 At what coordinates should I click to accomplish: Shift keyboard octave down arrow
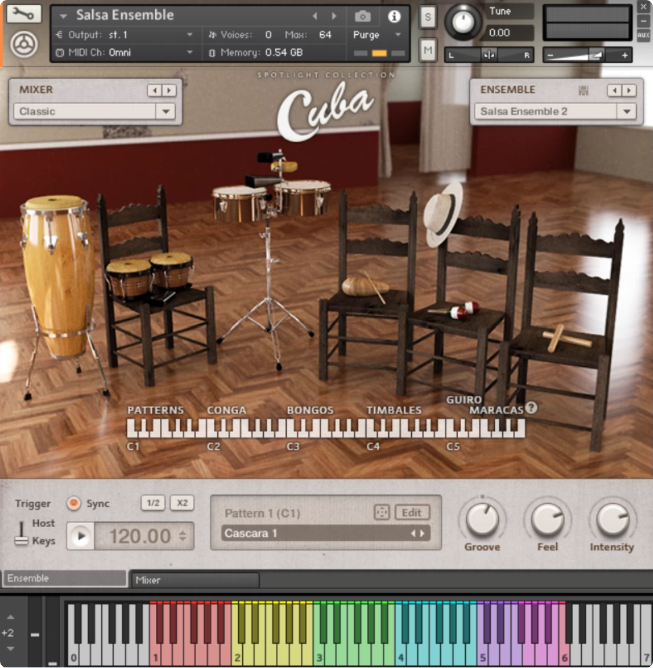point(10,649)
